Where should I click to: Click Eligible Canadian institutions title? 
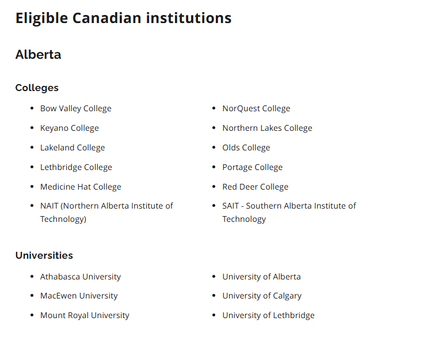click(124, 18)
